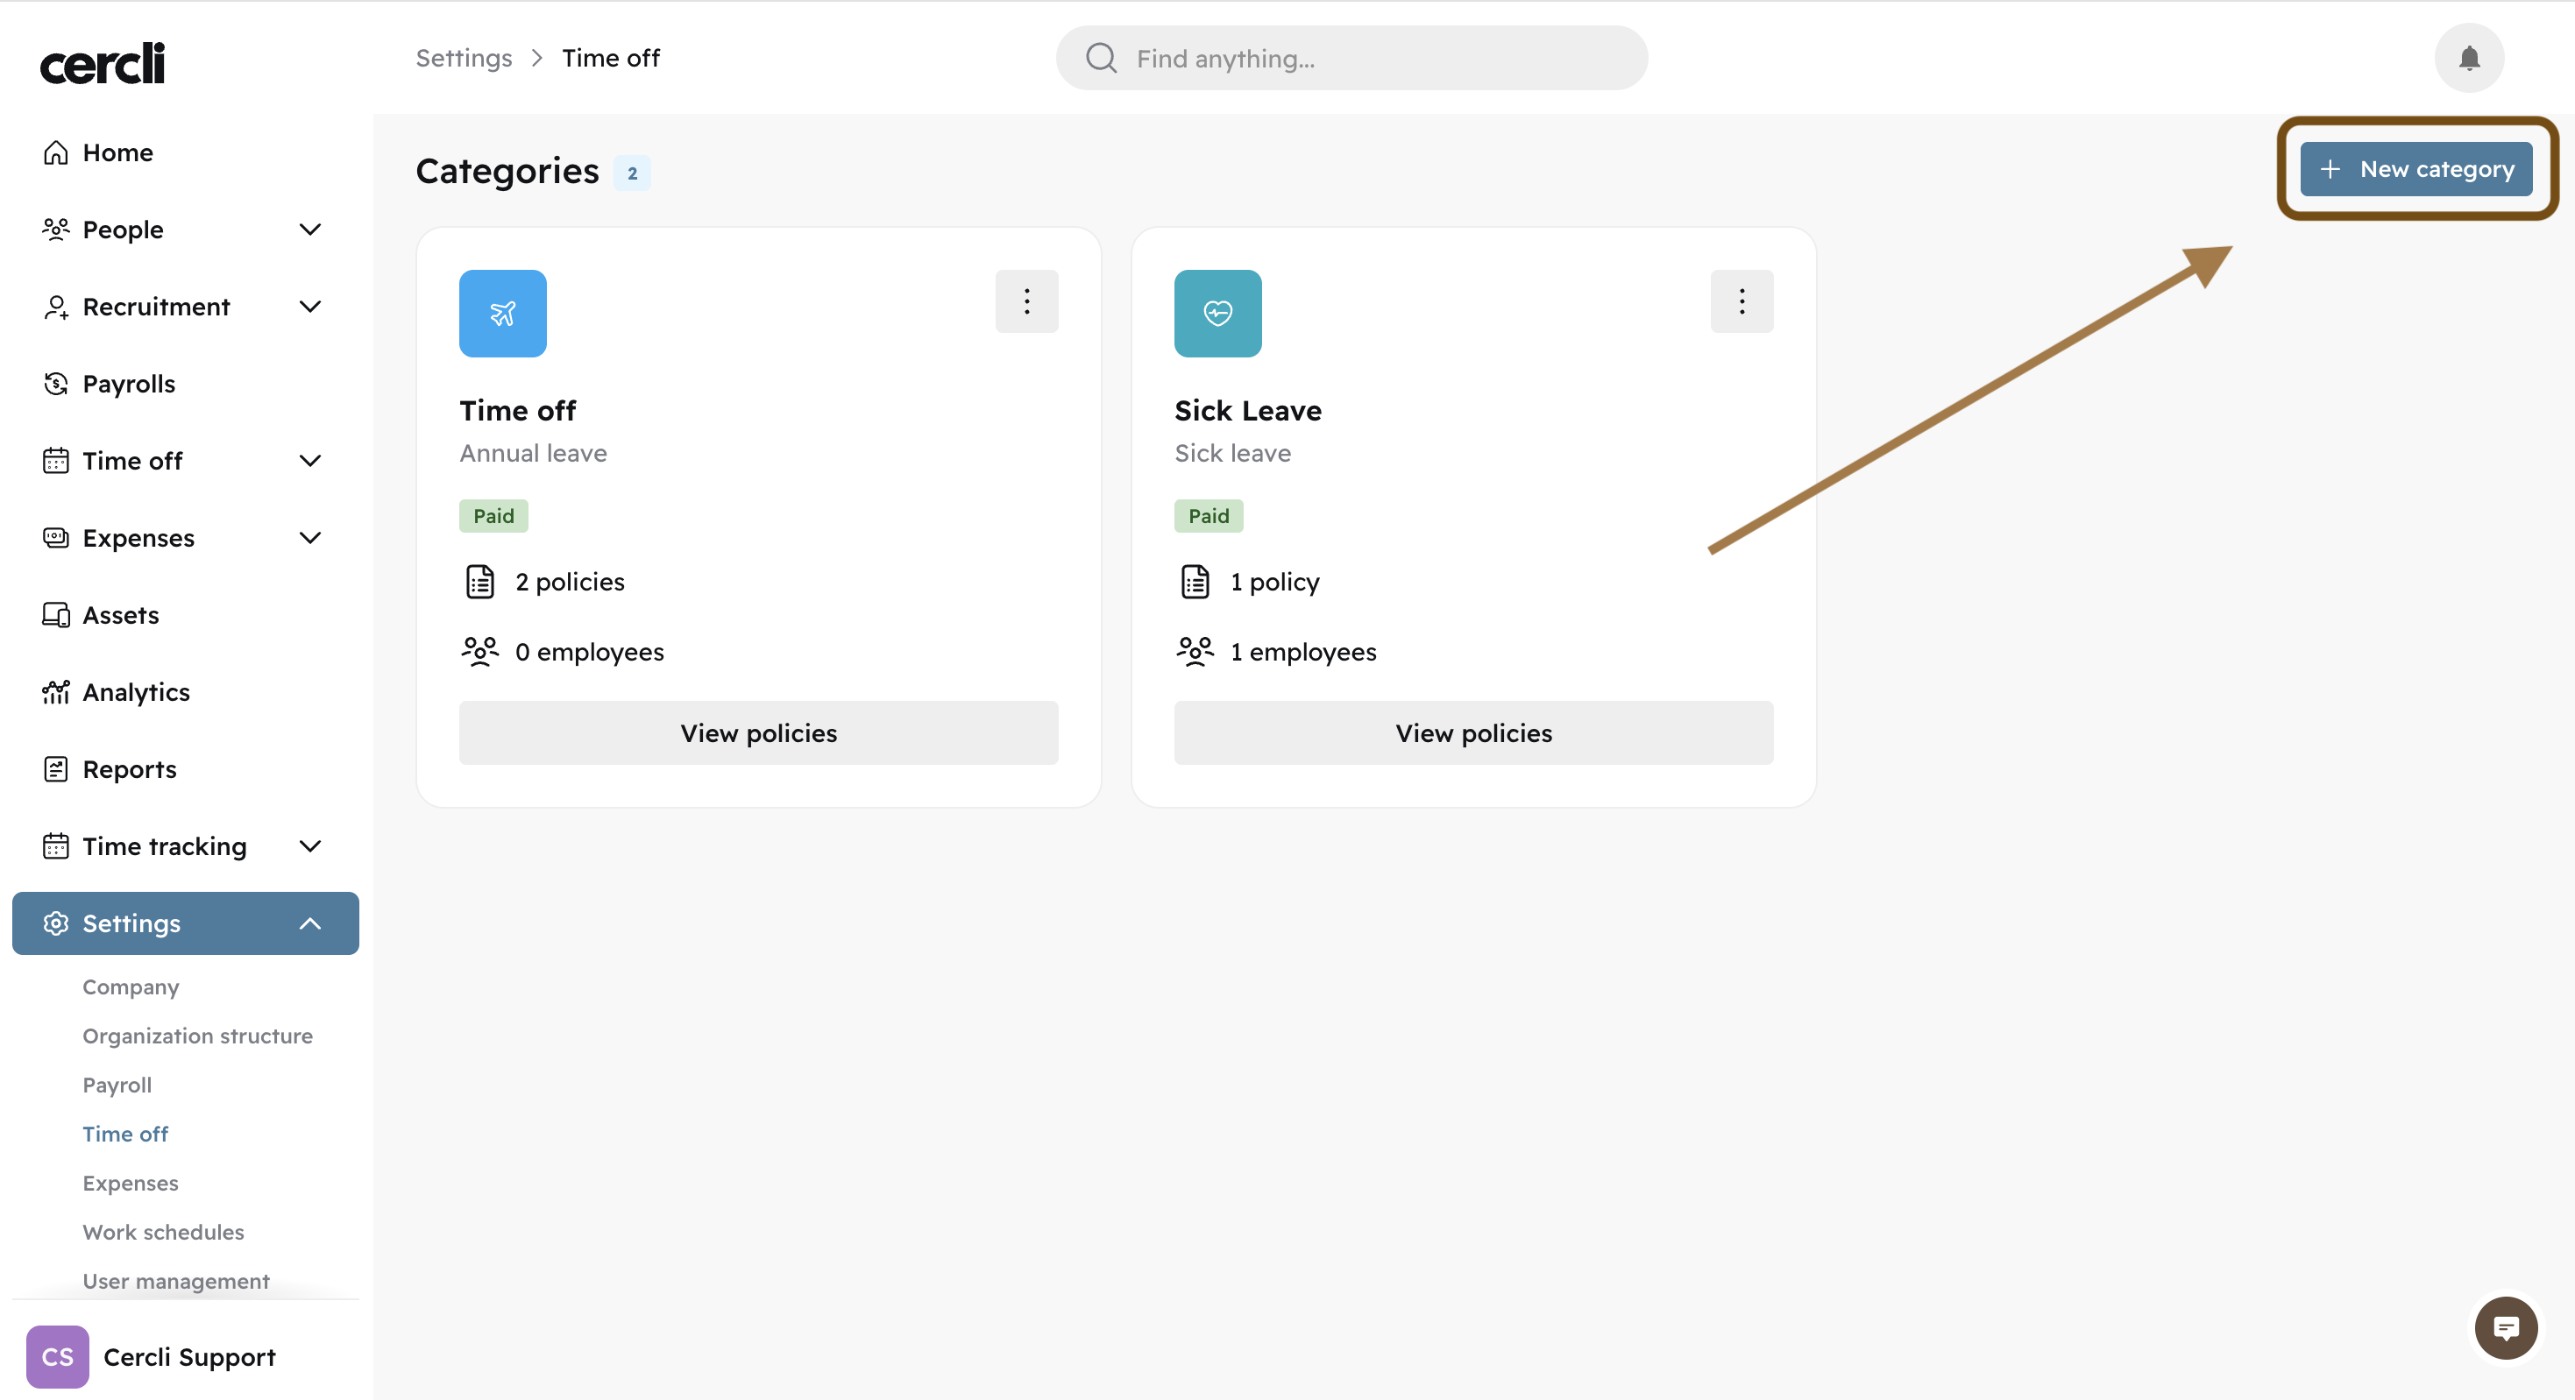Click the notification bell icon
Viewport: 2575px width, 1400px height.
click(x=2468, y=58)
